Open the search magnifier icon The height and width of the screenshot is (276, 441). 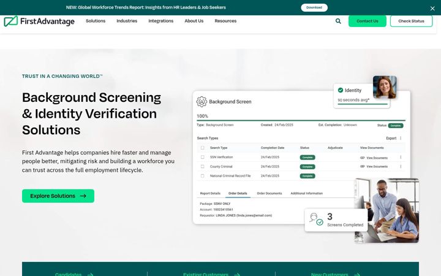coord(338,21)
